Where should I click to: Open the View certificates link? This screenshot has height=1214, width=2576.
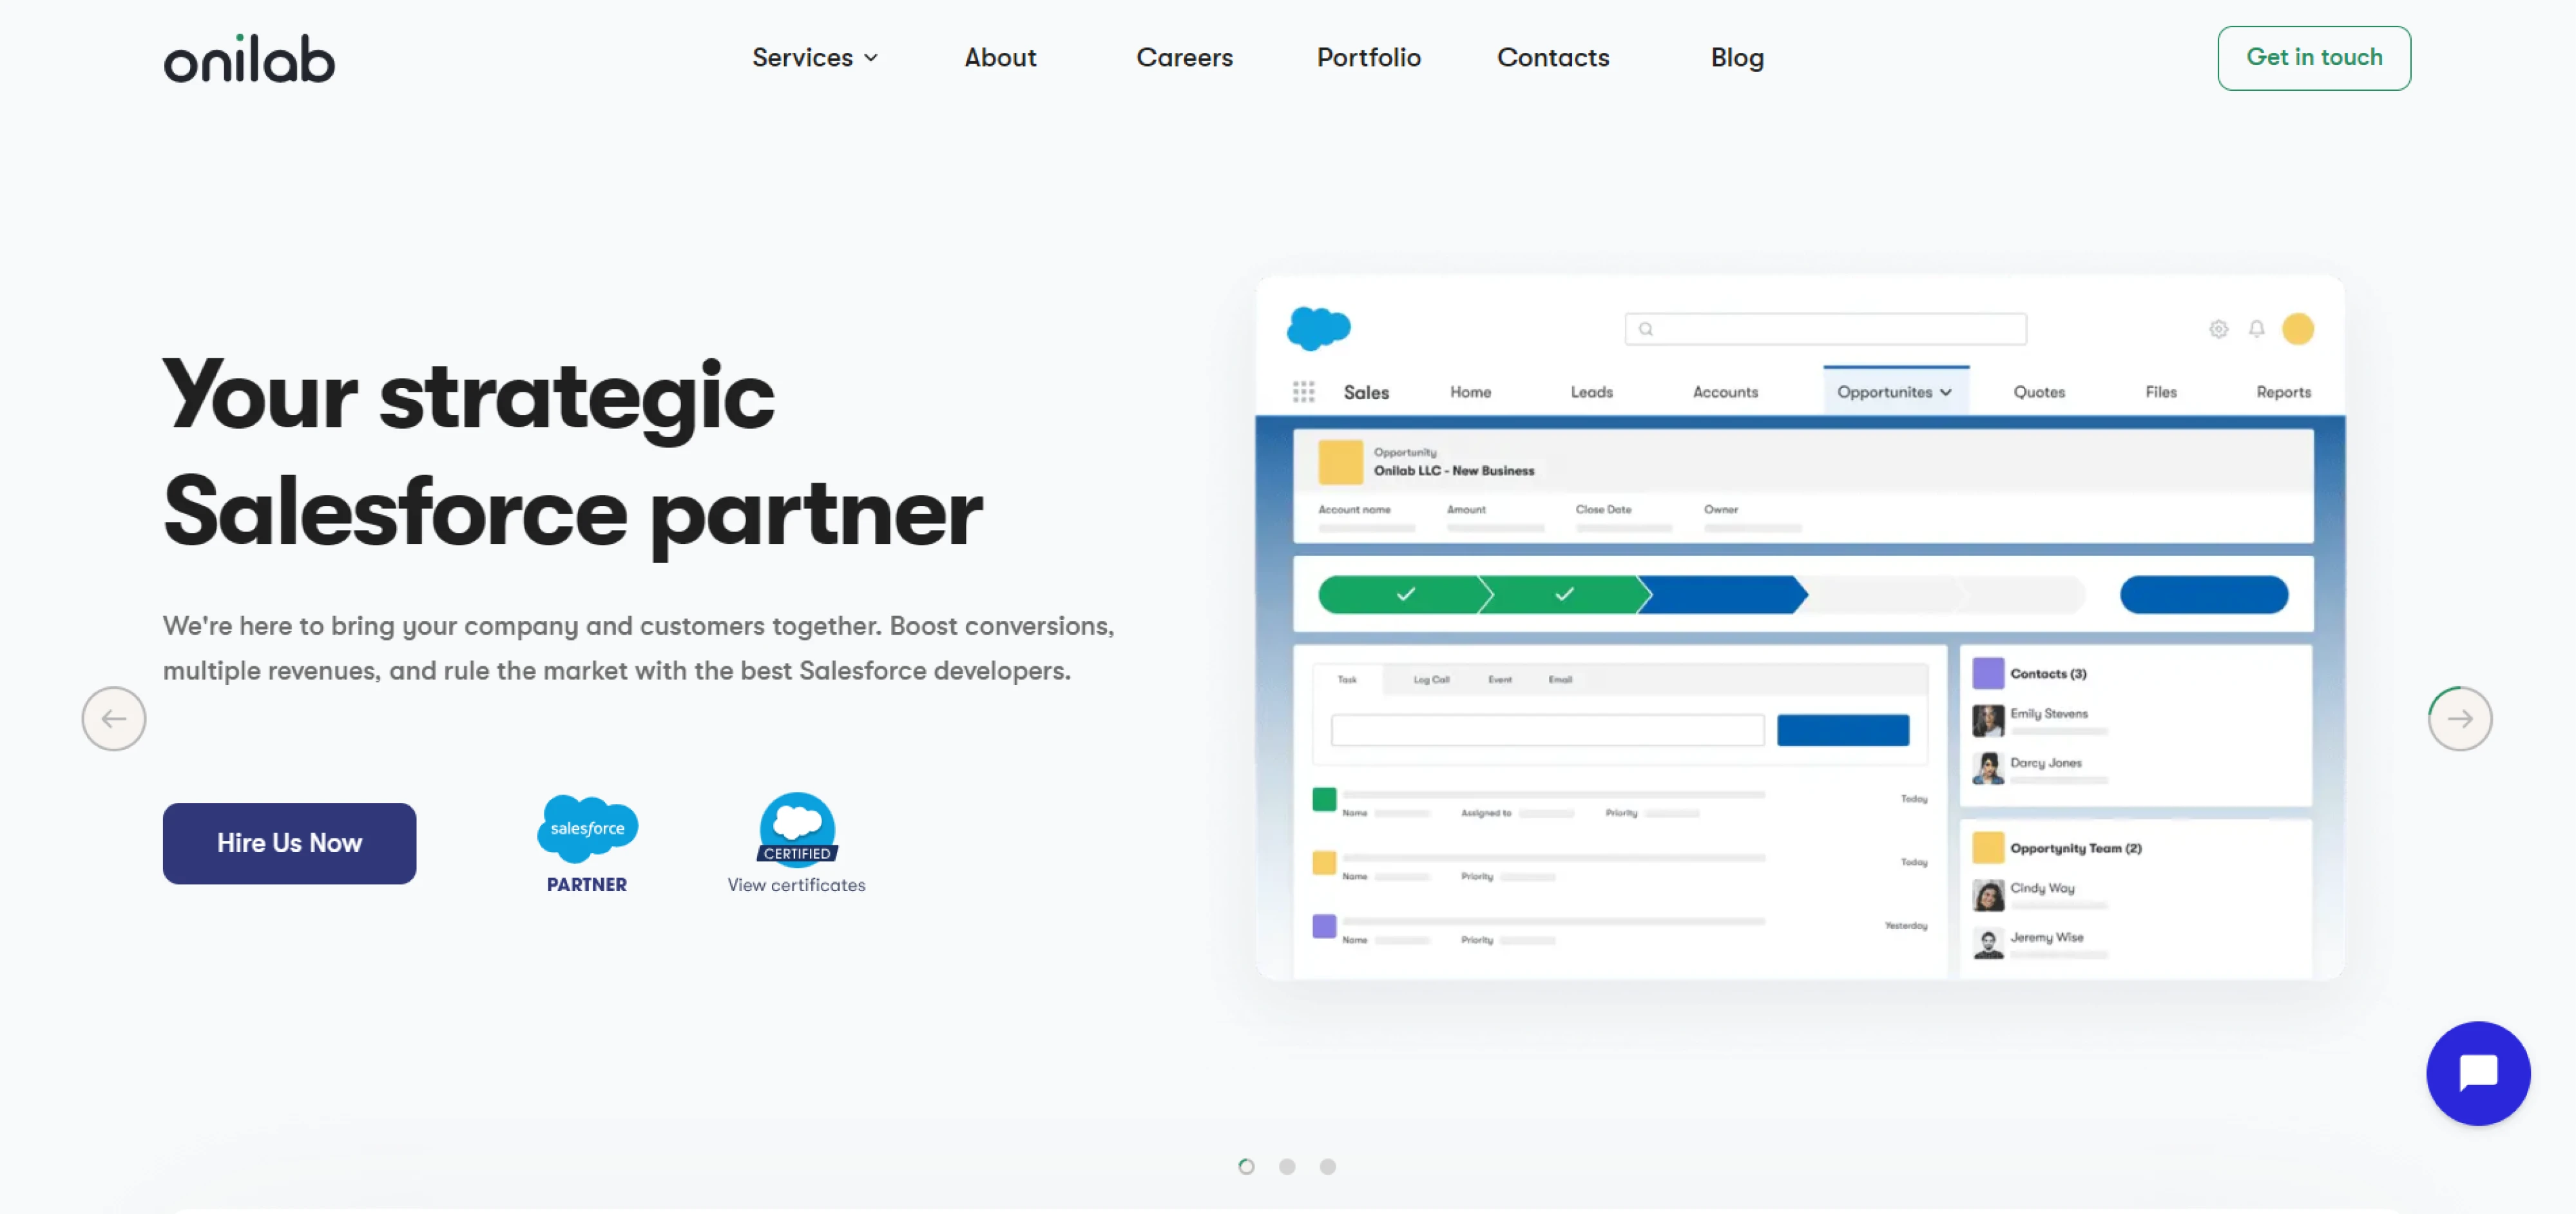(796, 885)
